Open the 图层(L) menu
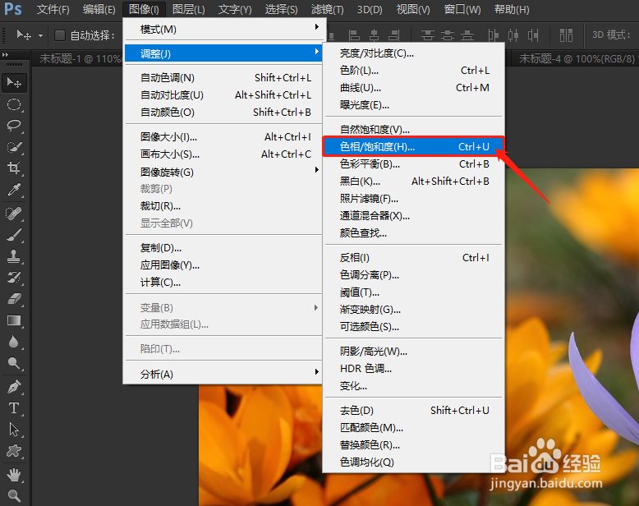The height and width of the screenshot is (506, 639). 188,9
